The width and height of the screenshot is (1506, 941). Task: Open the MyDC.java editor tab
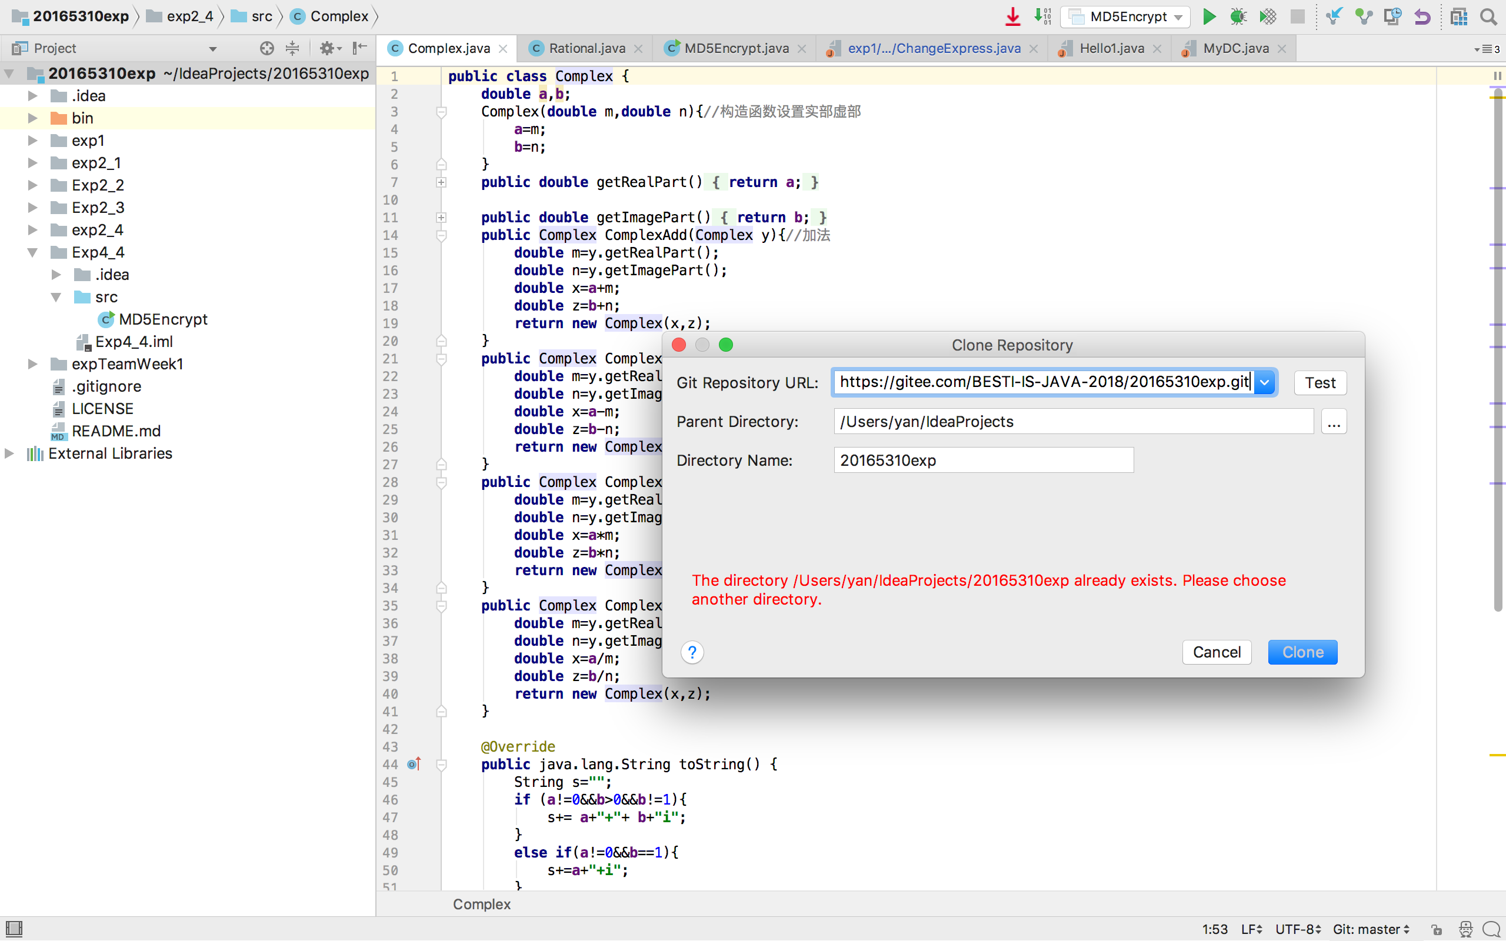pos(1235,48)
